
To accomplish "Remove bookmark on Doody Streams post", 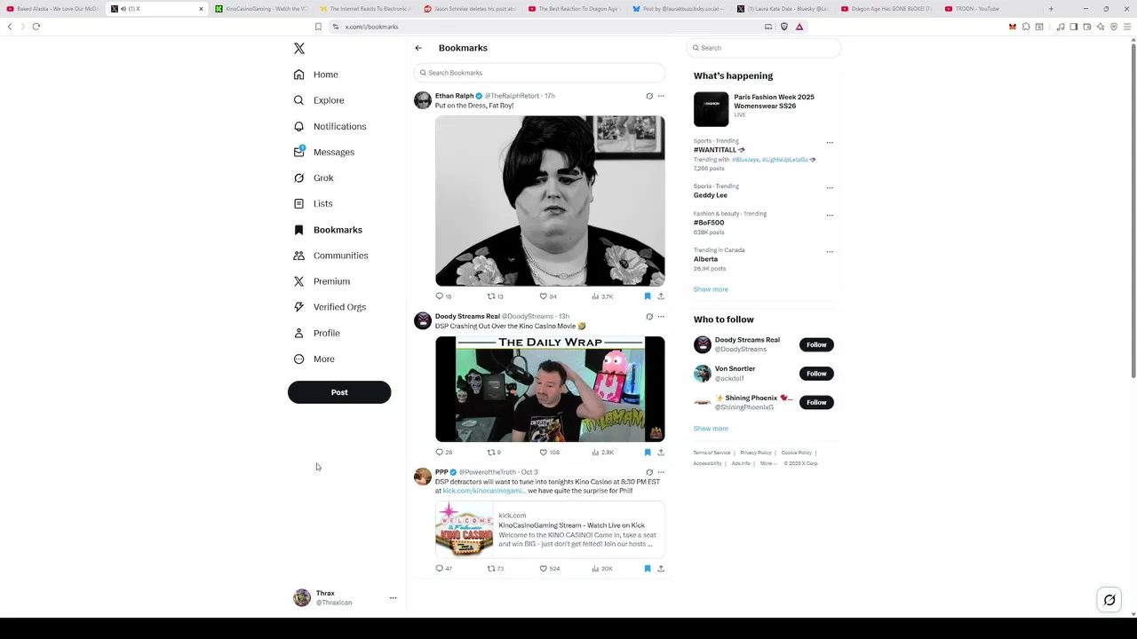I will 648,453.
